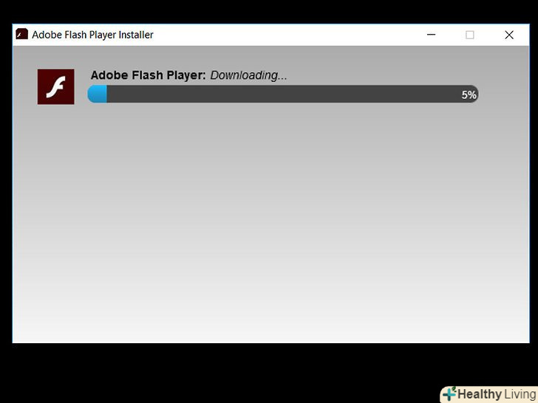Screen dimensions: 538x403
Task: Click the small Flash icon in title bar
Action: [x=21, y=34]
